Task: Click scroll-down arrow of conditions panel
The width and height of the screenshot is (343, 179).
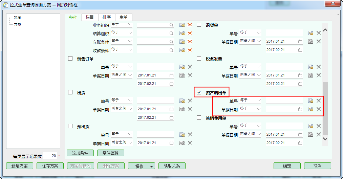Action: point(325,139)
